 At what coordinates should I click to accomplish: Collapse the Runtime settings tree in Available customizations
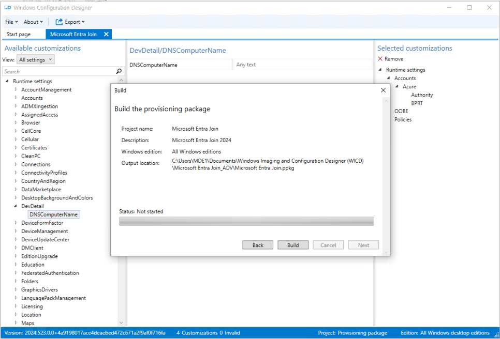pos(7,81)
